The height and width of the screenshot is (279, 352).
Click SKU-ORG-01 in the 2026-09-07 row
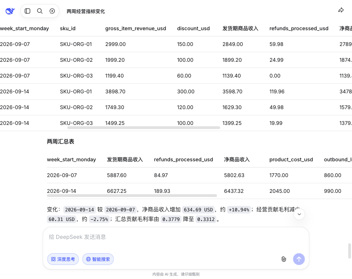pos(76,44)
